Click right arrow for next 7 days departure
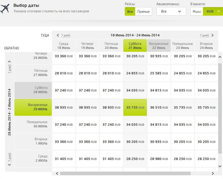The image size is (223, 179). pyautogui.click(x=213, y=35)
